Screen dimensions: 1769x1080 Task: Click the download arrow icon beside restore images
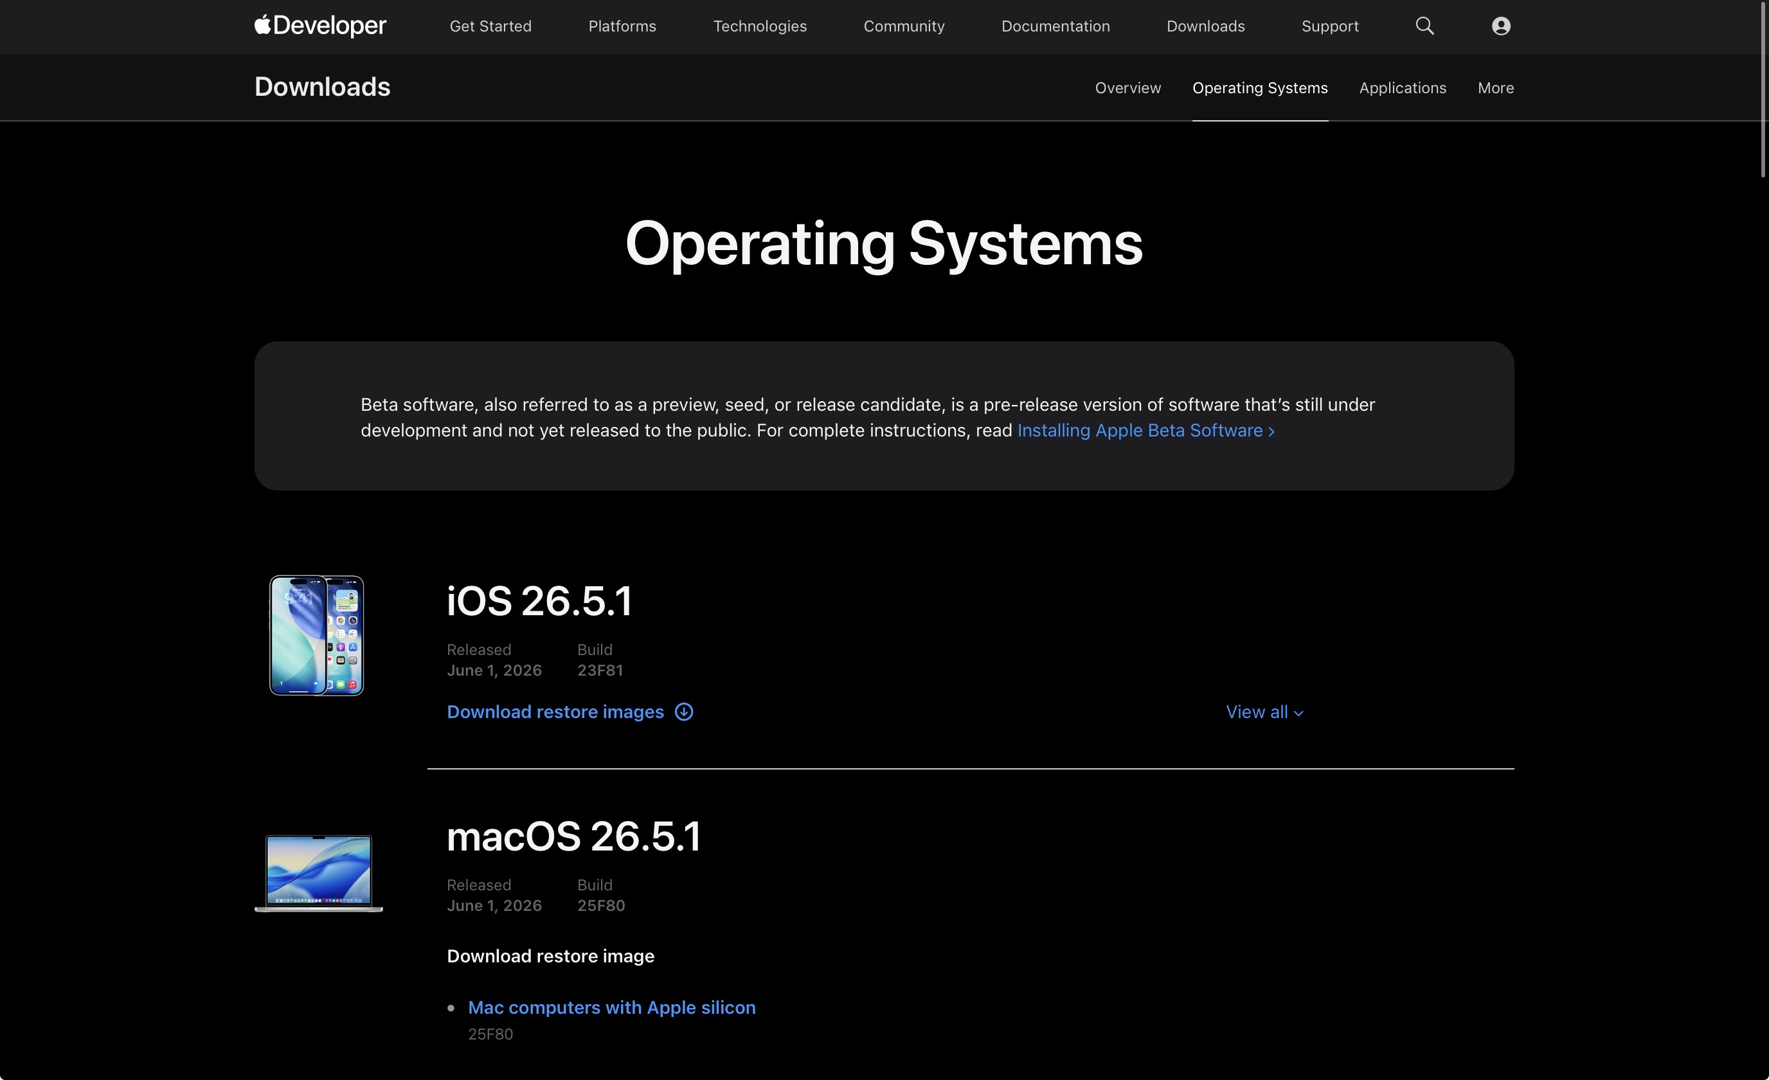tap(684, 712)
